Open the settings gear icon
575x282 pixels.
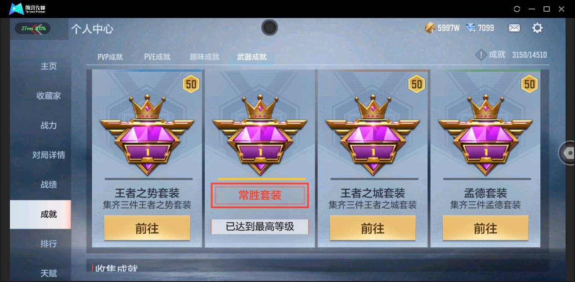pos(537,28)
